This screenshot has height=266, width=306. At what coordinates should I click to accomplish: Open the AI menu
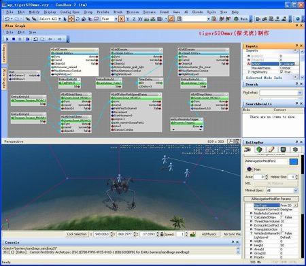pyautogui.click(x=186, y=12)
